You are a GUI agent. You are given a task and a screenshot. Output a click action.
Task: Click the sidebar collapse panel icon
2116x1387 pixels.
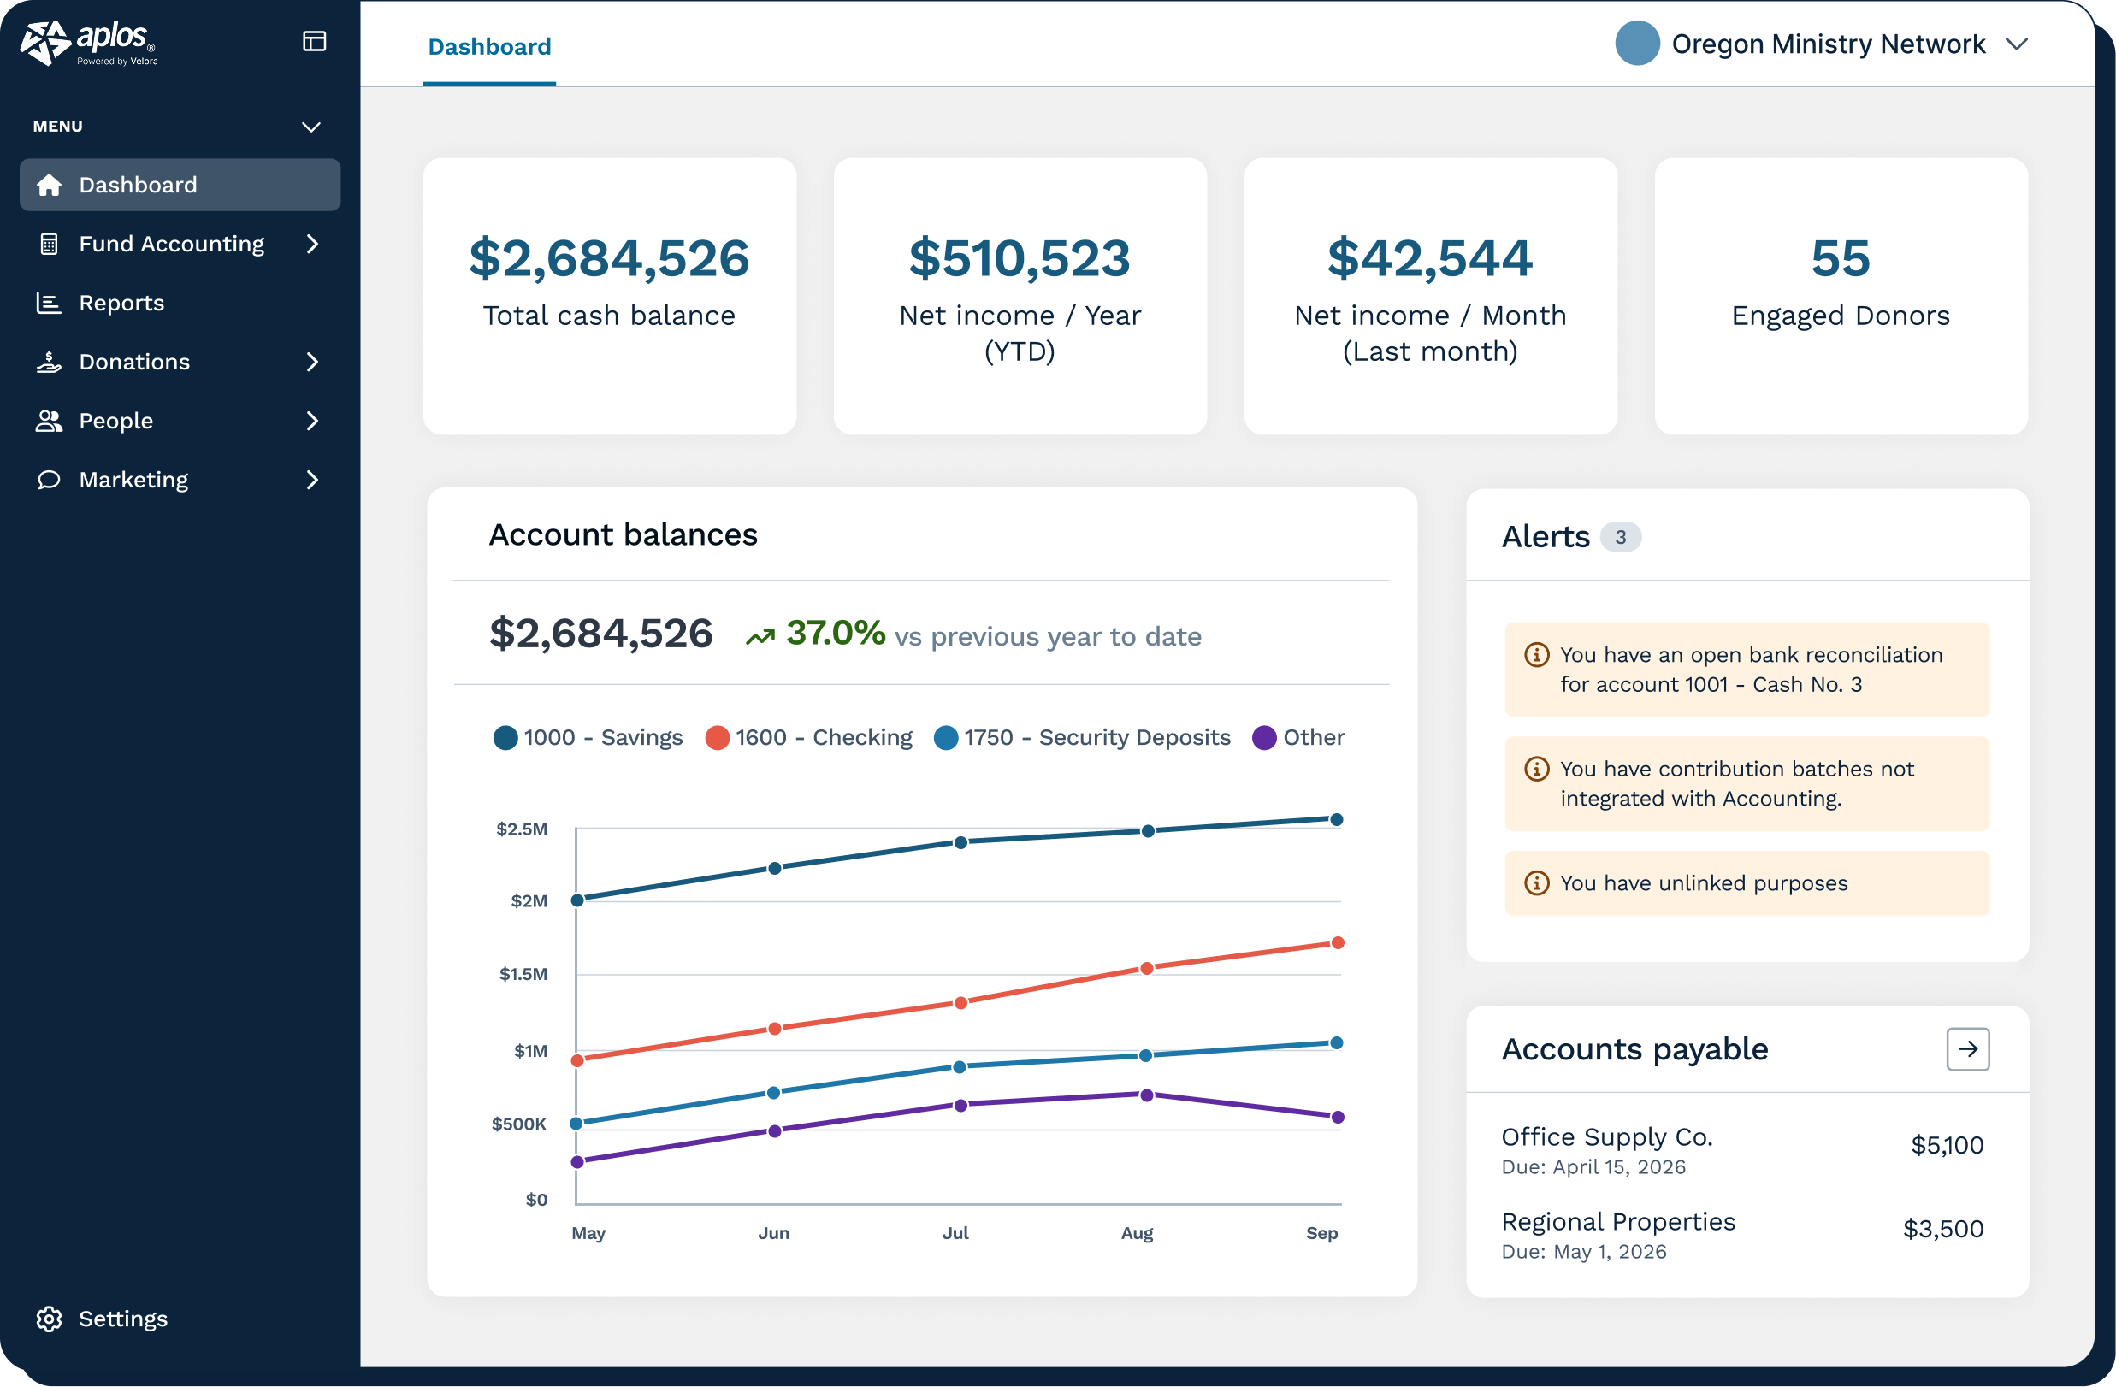[x=315, y=41]
